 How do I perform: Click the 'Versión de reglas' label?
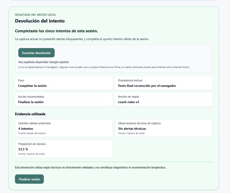(128, 97)
